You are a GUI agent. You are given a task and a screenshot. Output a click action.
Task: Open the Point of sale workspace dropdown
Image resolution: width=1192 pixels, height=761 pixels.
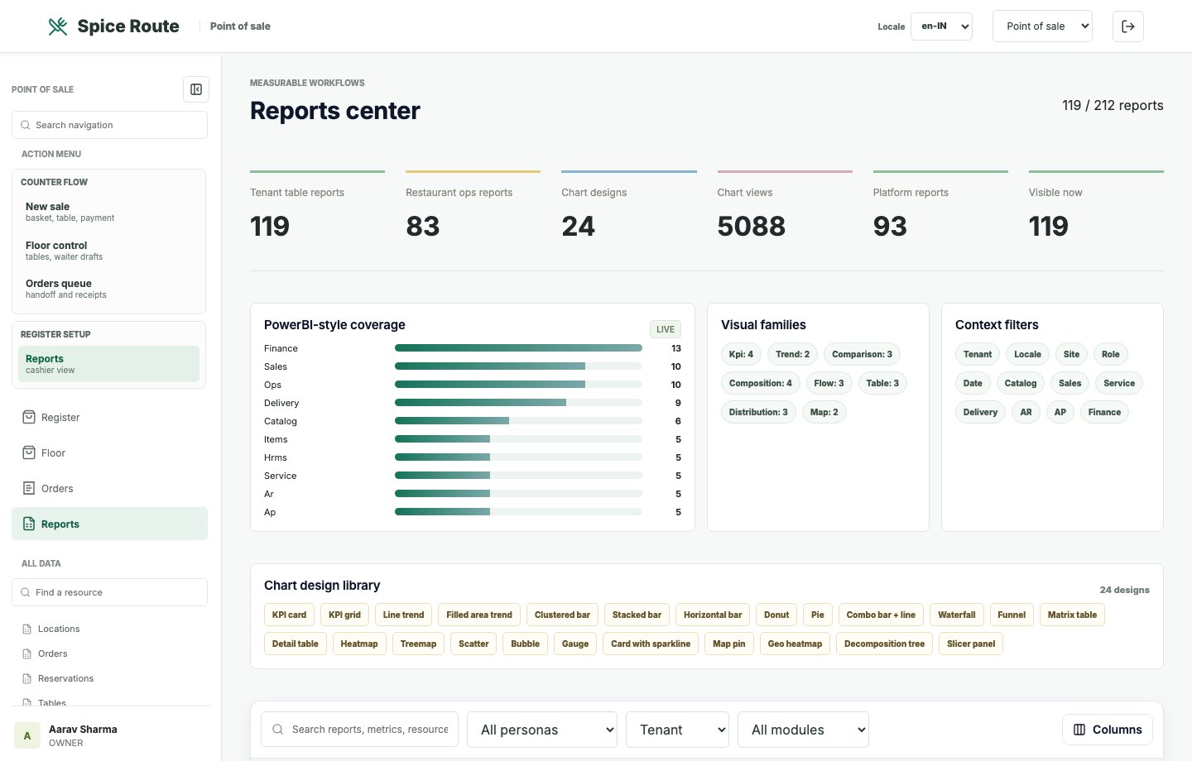click(x=1042, y=26)
